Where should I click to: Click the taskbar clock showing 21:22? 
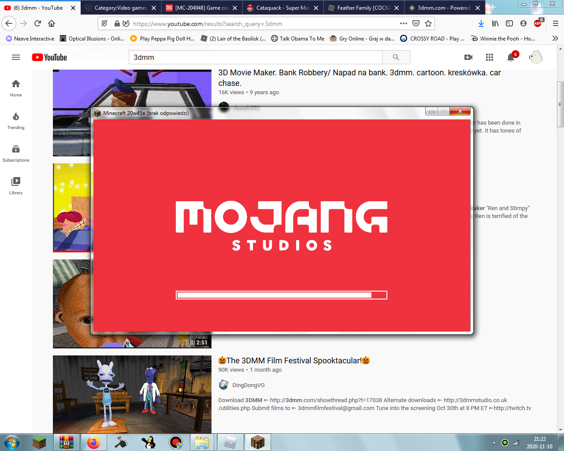coord(540,443)
